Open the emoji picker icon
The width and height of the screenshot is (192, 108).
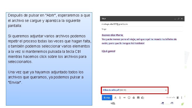pos(129,98)
